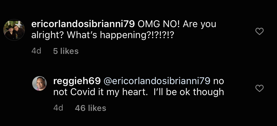
Task: Visit the reggieh69 username link
Action: tap(77, 81)
